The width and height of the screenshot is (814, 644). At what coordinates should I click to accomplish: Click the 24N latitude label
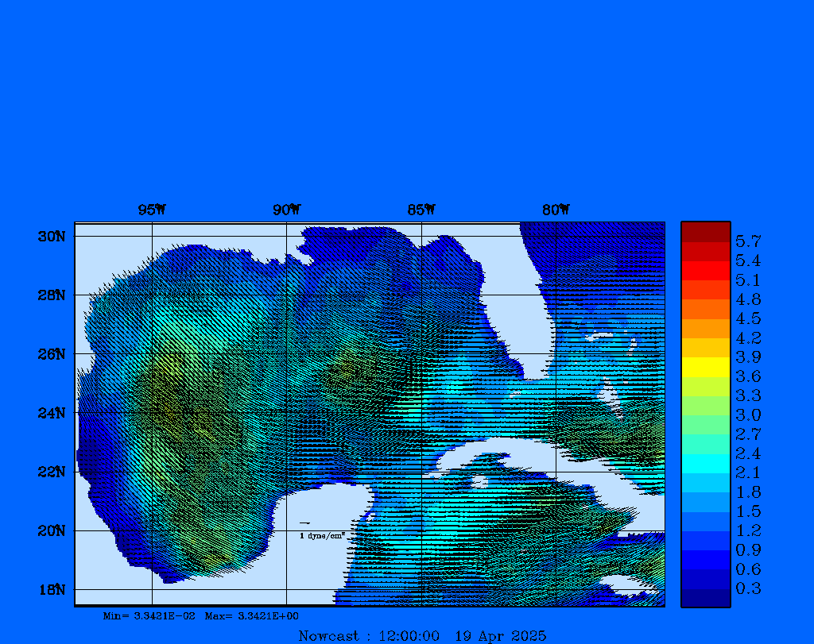tap(51, 413)
